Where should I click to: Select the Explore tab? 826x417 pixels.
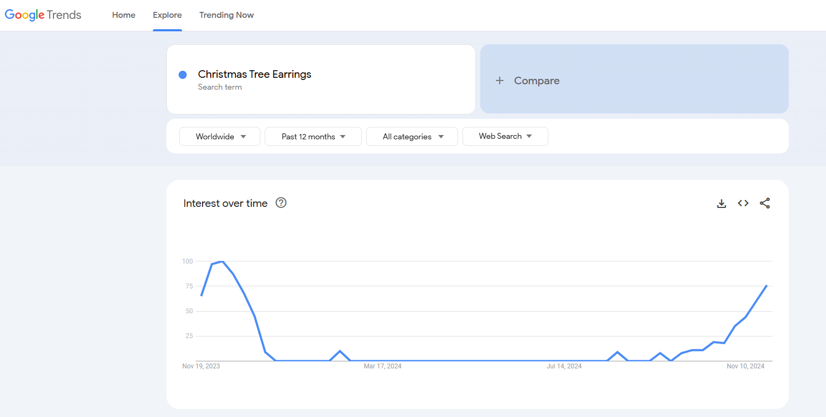[167, 15]
